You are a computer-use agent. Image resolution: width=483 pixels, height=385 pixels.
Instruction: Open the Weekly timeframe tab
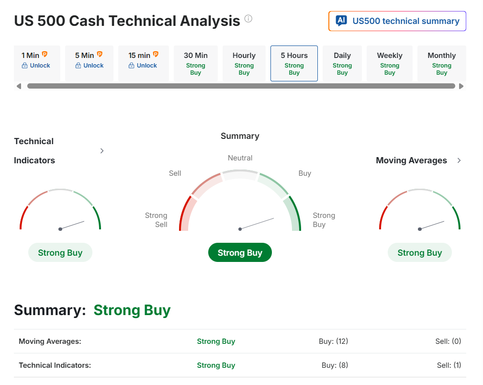(x=390, y=63)
